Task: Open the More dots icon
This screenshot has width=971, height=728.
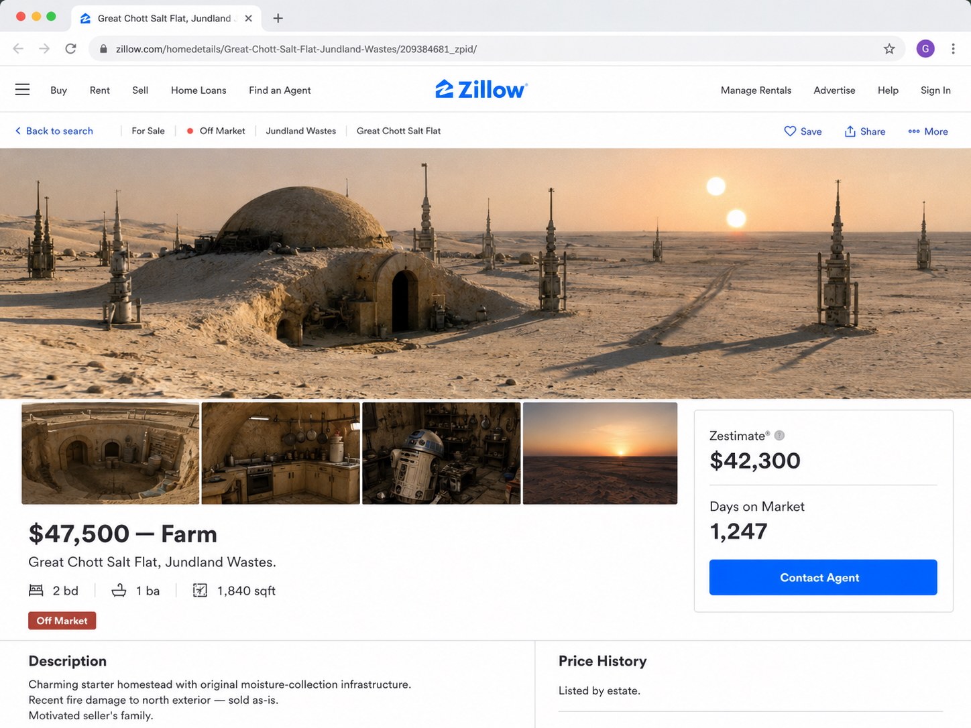Action: pos(913,131)
